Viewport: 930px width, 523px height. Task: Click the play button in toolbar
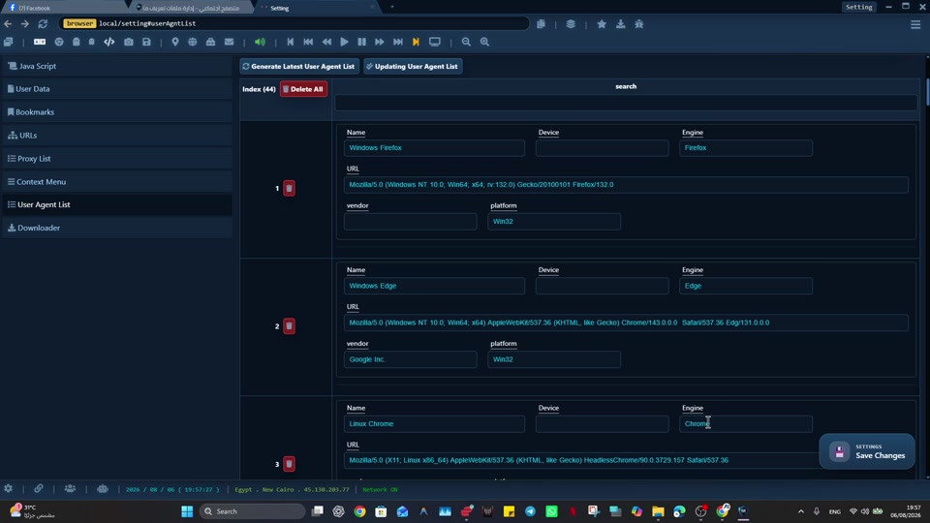pyautogui.click(x=344, y=42)
